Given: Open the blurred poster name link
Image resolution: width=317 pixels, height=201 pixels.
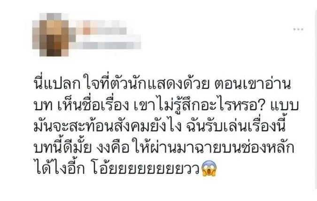Looking at the screenshot, I should click(99, 28).
